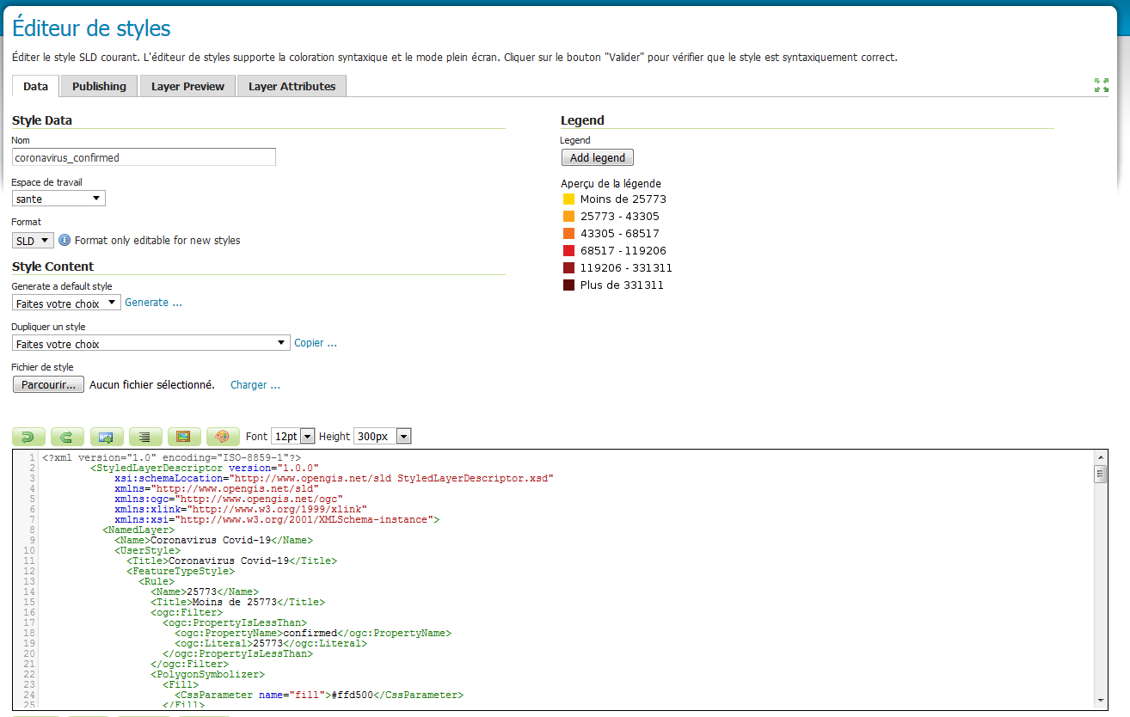Click the '<?xml version' first code line
Screen dimensions: 1130x717
pyautogui.click(x=170, y=457)
